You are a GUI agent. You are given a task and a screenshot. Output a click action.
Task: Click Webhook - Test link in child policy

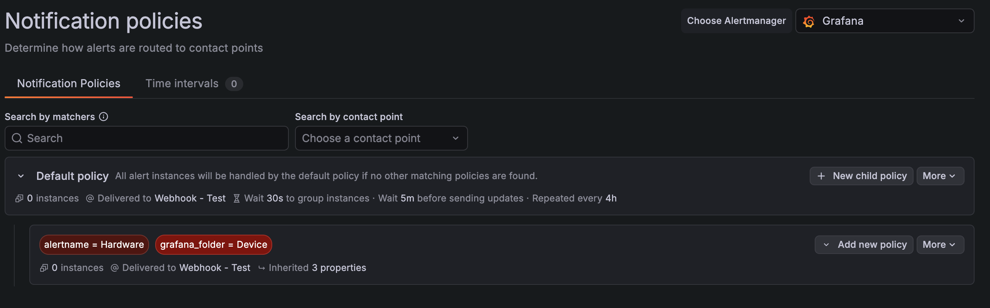click(x=215, y=268)
